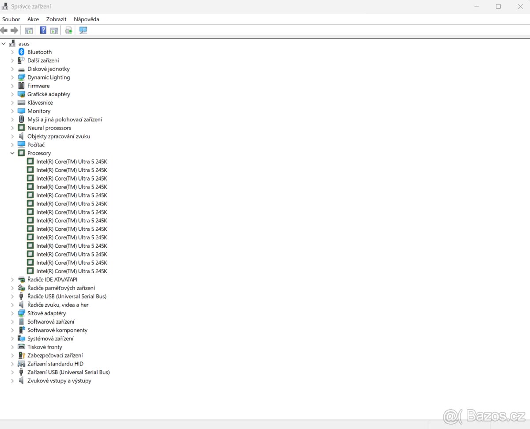Expand Zvukové vstupy a výstupy branch
Image resolution: width=530 pixels, height=429 pixels.
[x=12, y=380]
